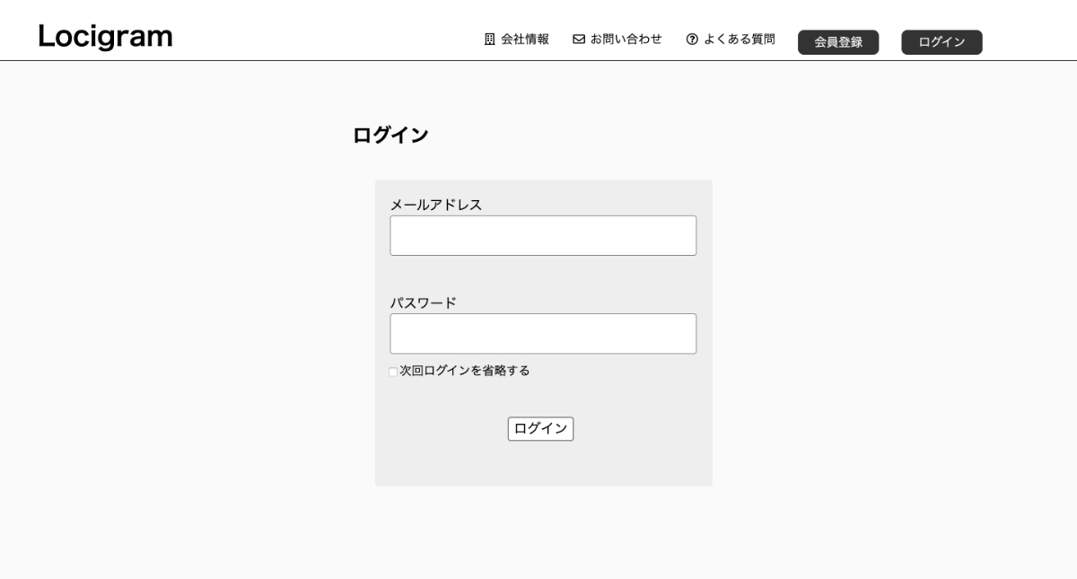The height and width of the screenshot is (579, 1077).
Task: Click the Locigram wordmark to go home
Action: coord(105,37)
